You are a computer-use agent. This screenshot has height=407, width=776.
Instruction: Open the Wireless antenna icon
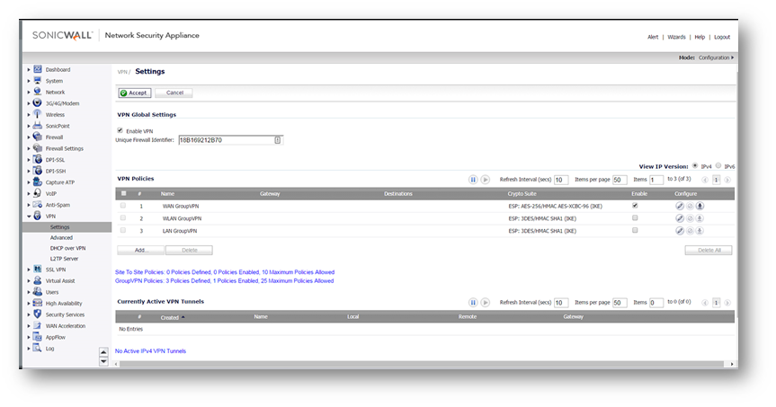pyautogui.click(x=38, y=114)
